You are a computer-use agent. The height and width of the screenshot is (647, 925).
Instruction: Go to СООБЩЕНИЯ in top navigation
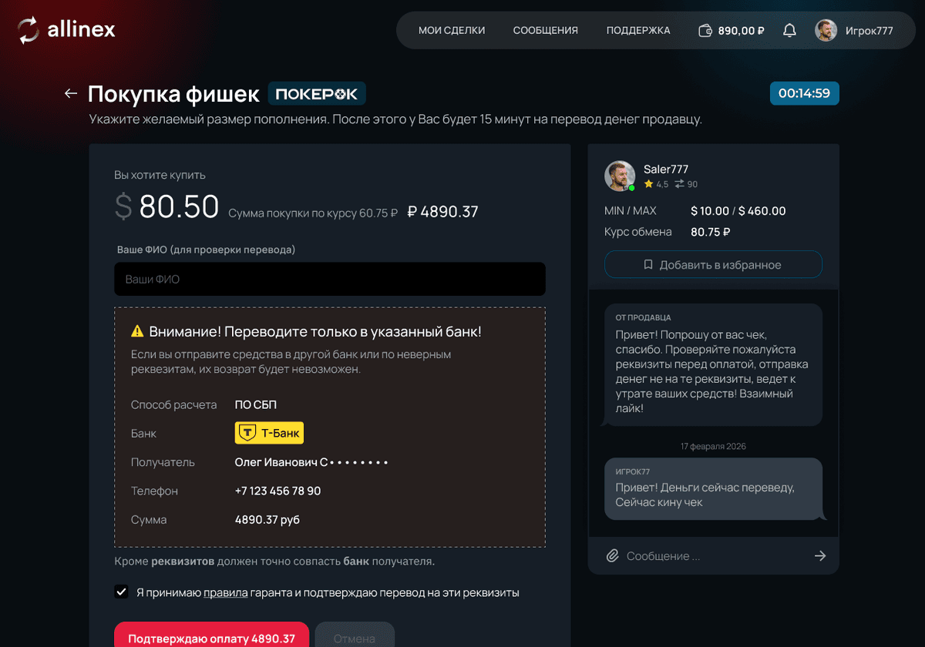(x=546, y=31)
